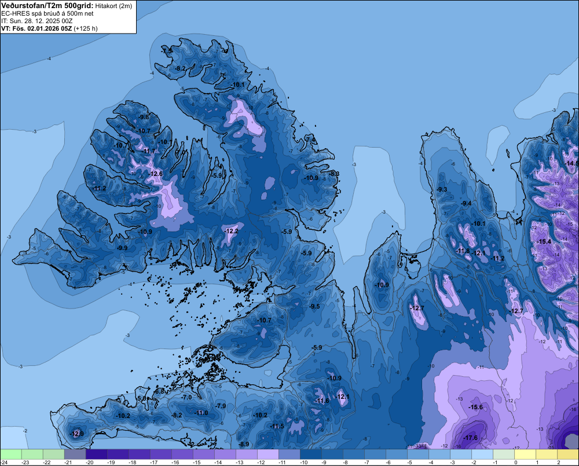Click the -12.9 temperature value on the map
Screen dimensions: 579x466
pyautogui.click(x=77, y=434)
